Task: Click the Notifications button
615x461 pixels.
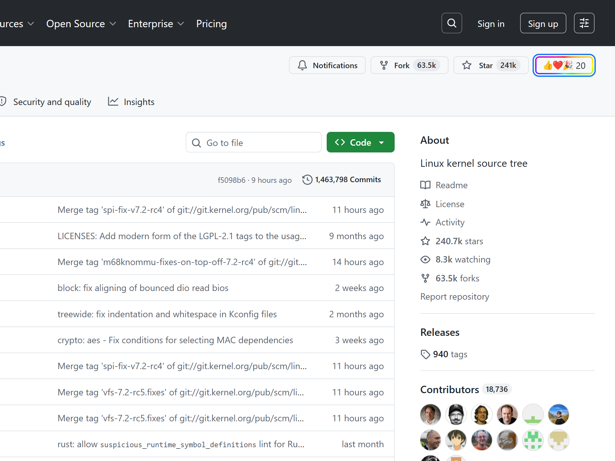Action: [x=327, y=65]
